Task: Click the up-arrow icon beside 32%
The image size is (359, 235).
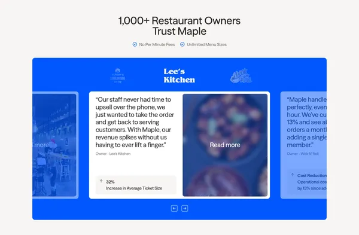Action: pyautogui.click(x=101, y=181)
